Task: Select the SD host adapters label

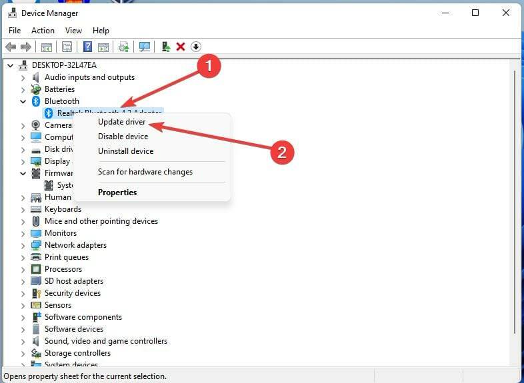Action: pyautogui.click(x=74, y=281)
